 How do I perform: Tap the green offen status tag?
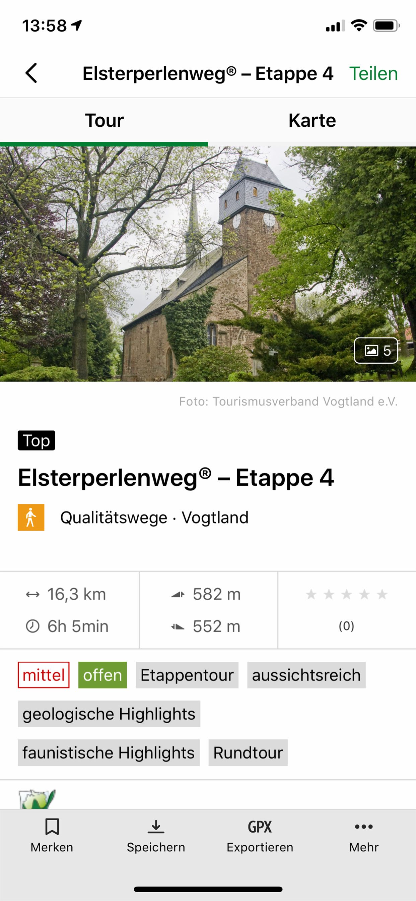pyautogui.click(x=102, y=675)
